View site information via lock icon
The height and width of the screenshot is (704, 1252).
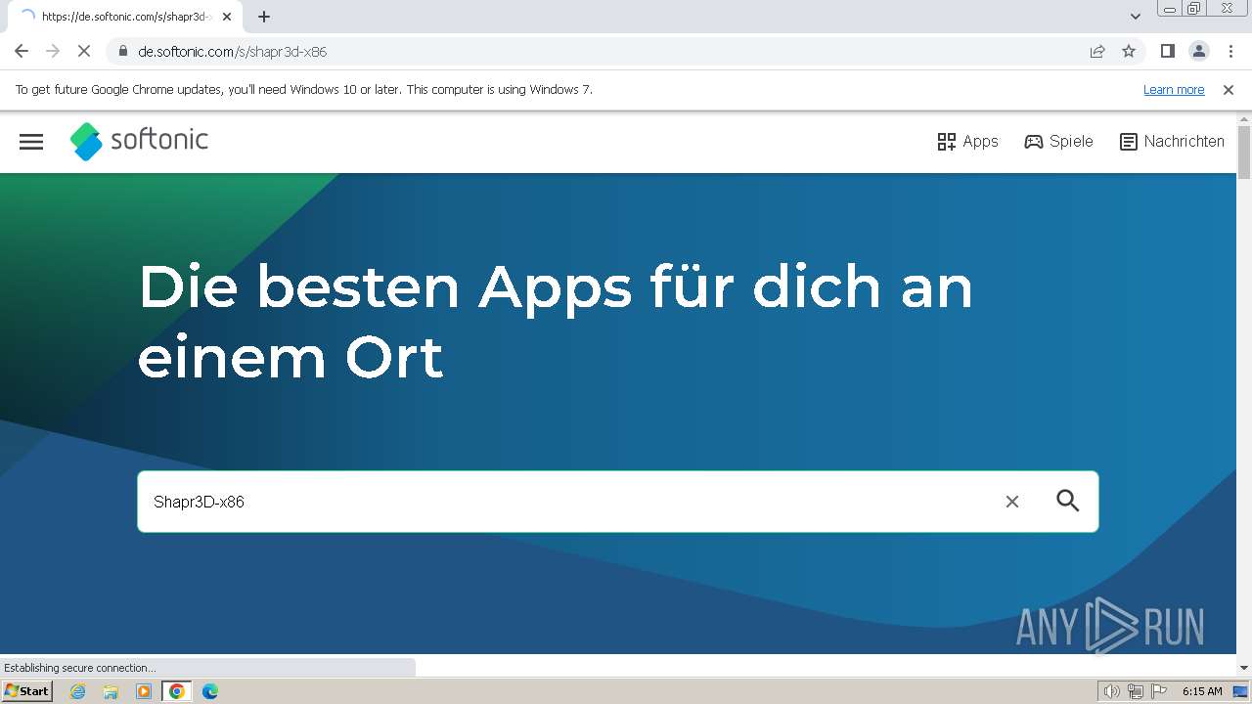(x=122, y=51)
